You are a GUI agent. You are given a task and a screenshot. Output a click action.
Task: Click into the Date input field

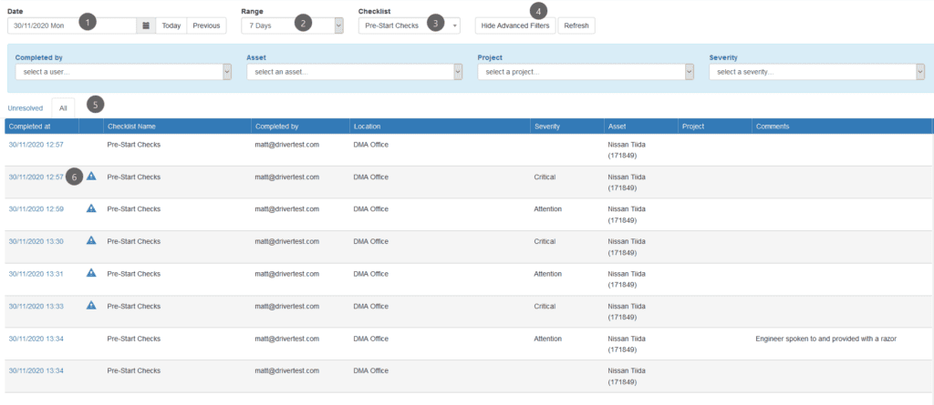click(73, 25)
